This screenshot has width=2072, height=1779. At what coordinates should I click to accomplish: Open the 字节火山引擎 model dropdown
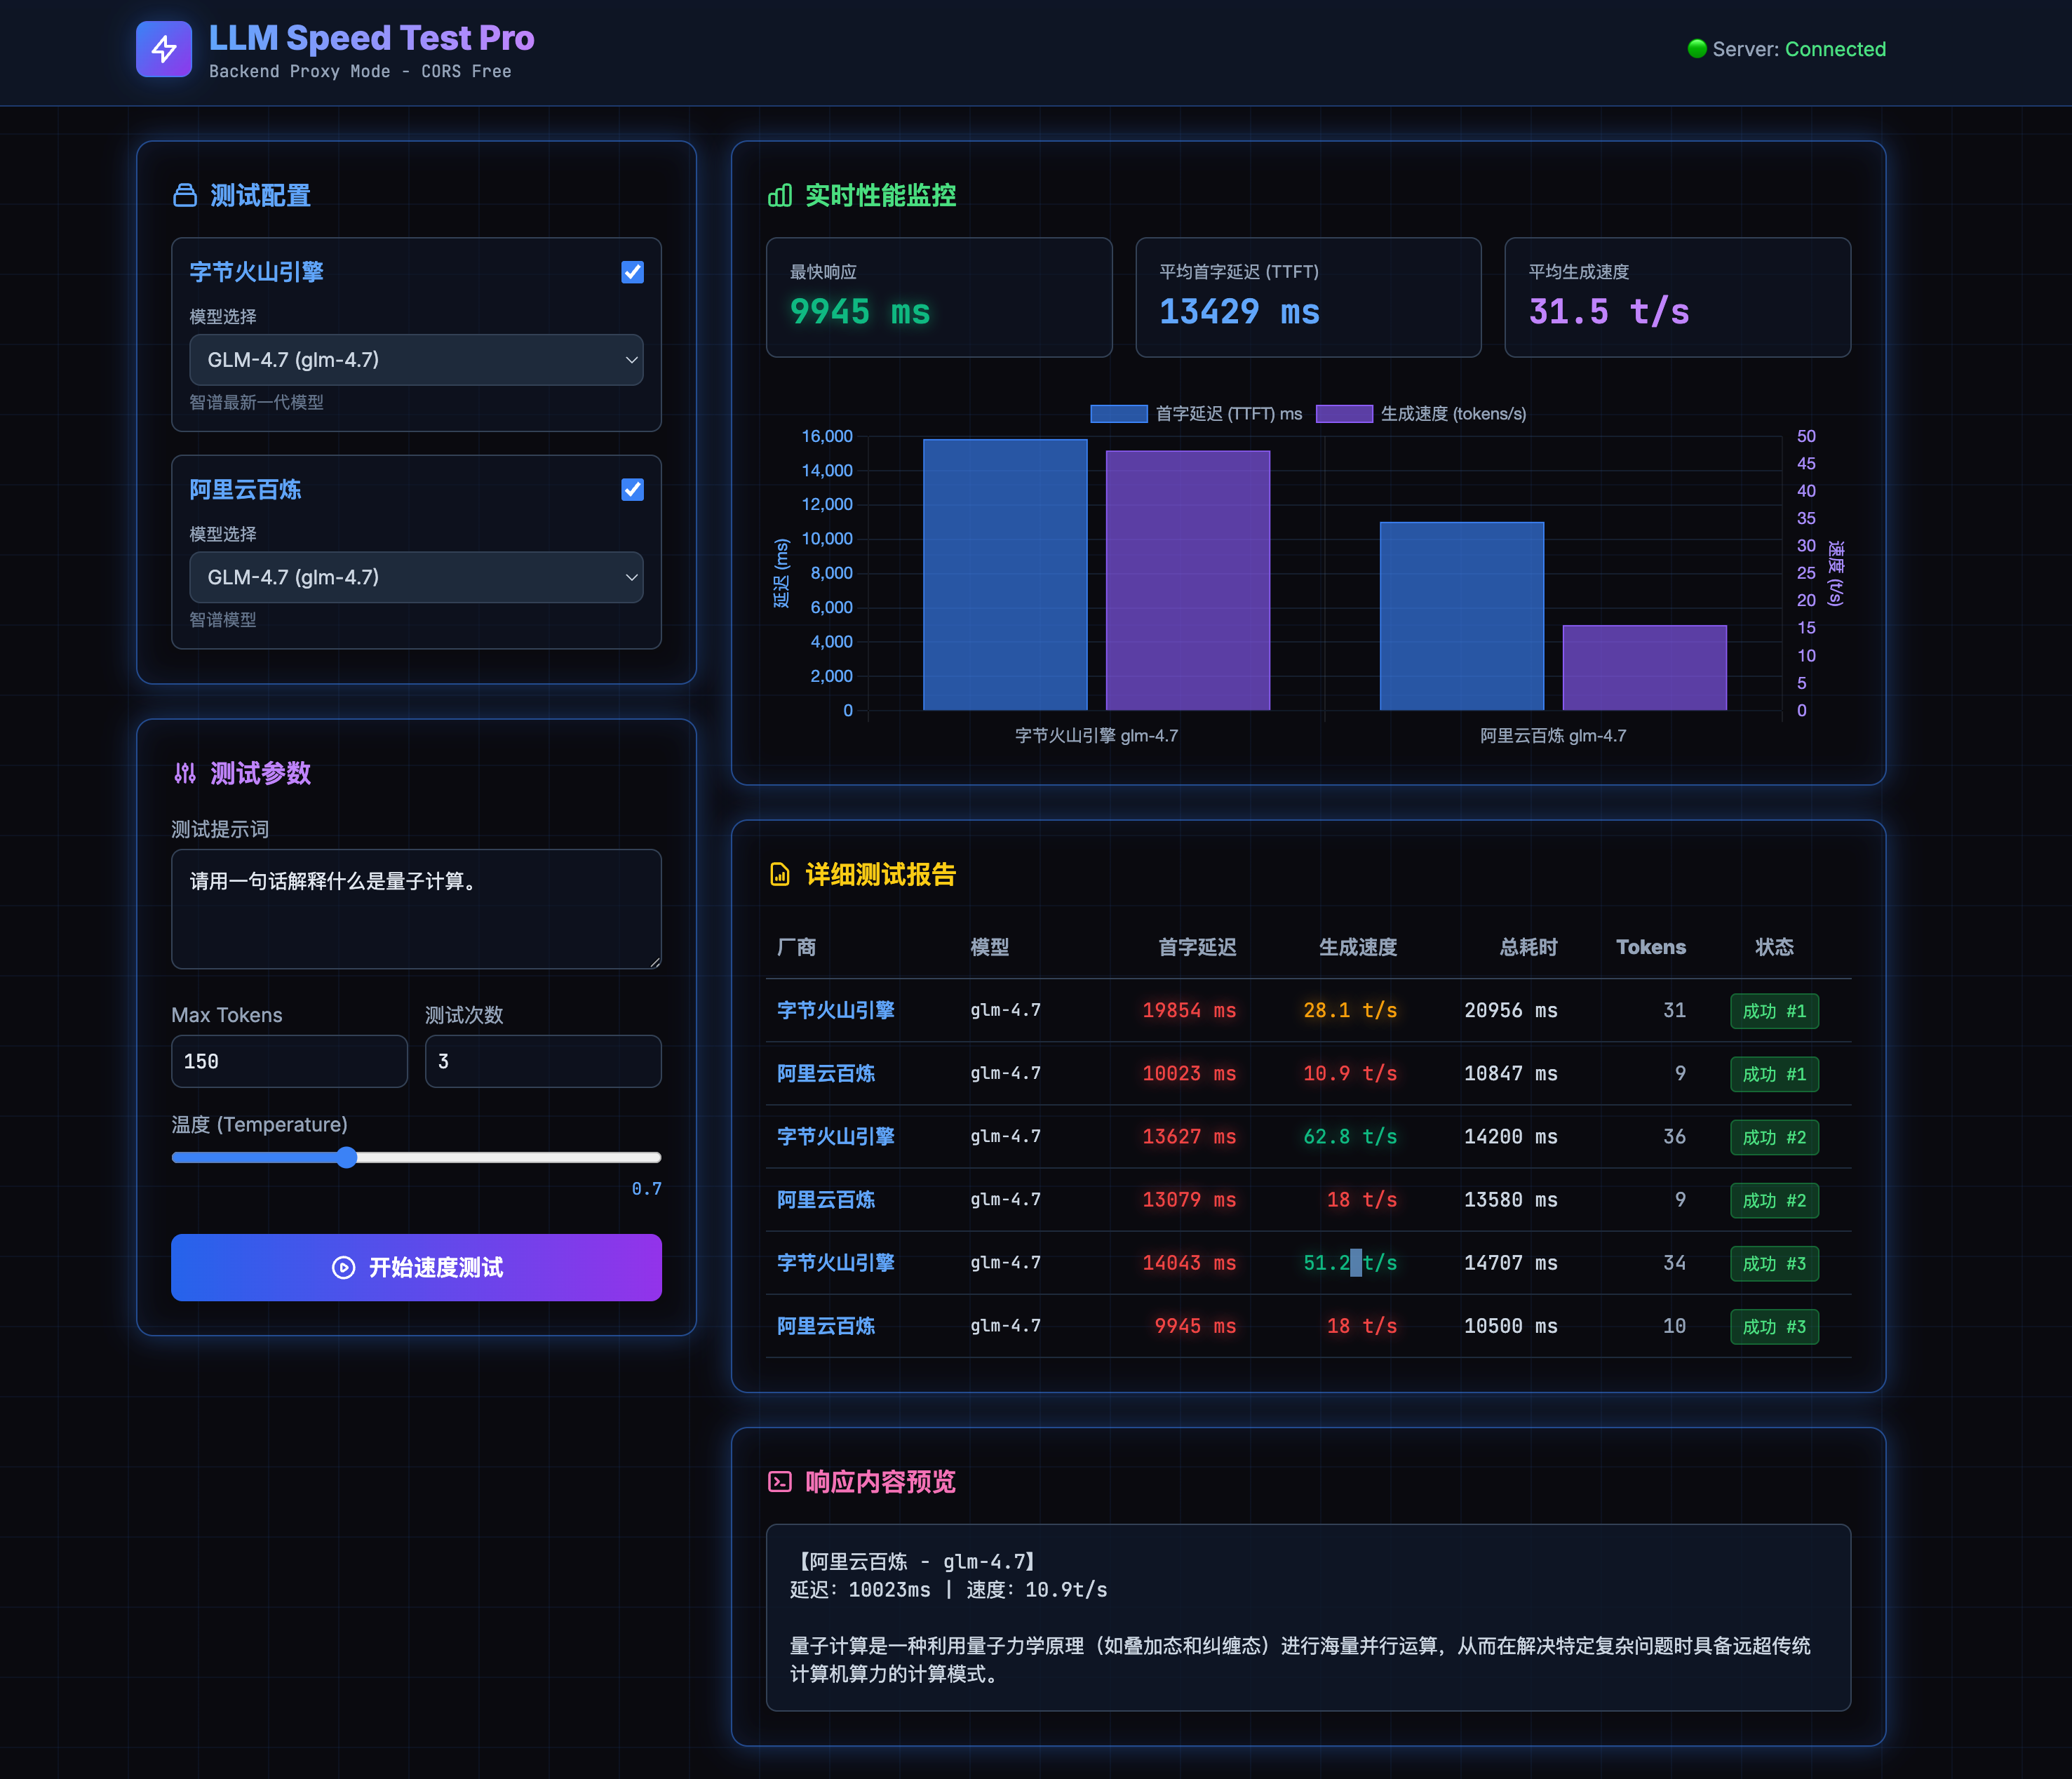416,360
